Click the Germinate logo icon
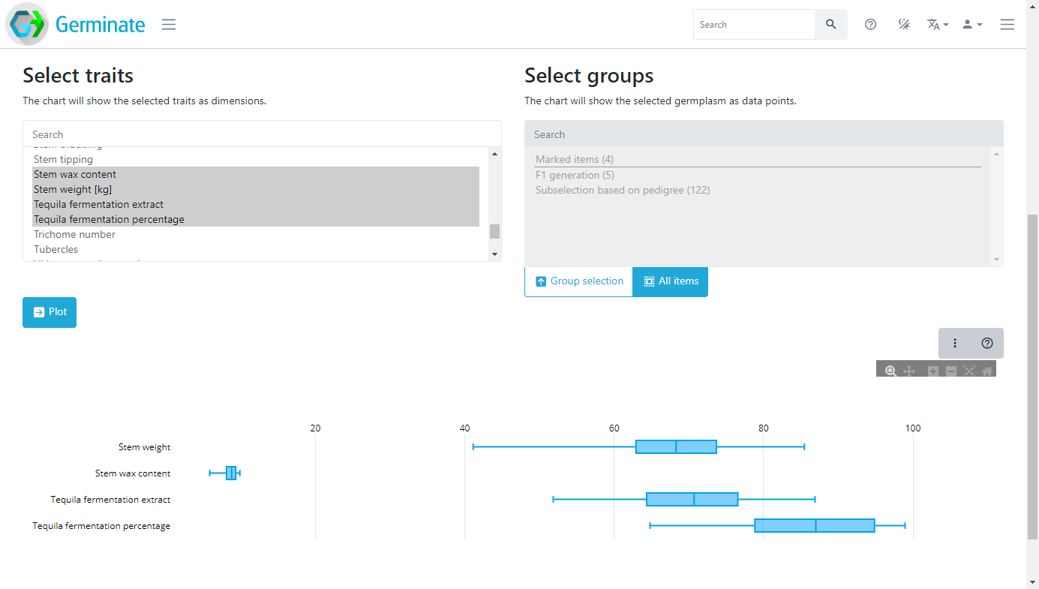 coord(27,24)
